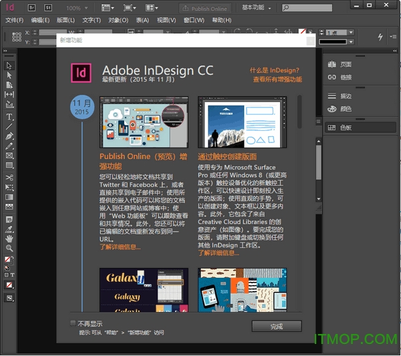Expand the collapsed right panel dock
401x356 pixels.
[394, 51]
